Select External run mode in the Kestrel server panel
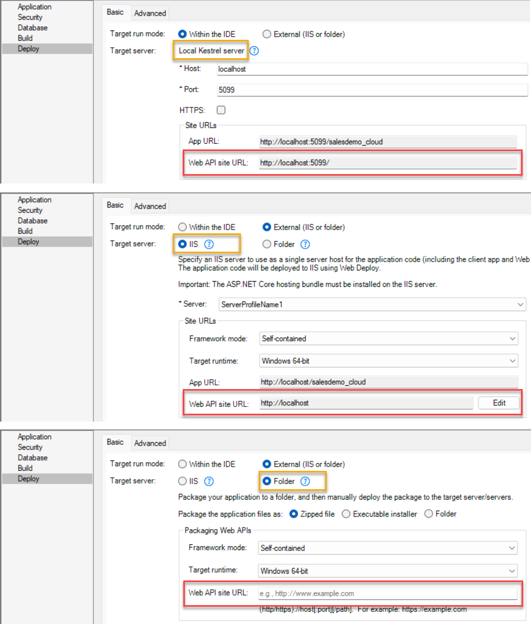The height and width of the screenshot is (624, 531). (267, 34)
